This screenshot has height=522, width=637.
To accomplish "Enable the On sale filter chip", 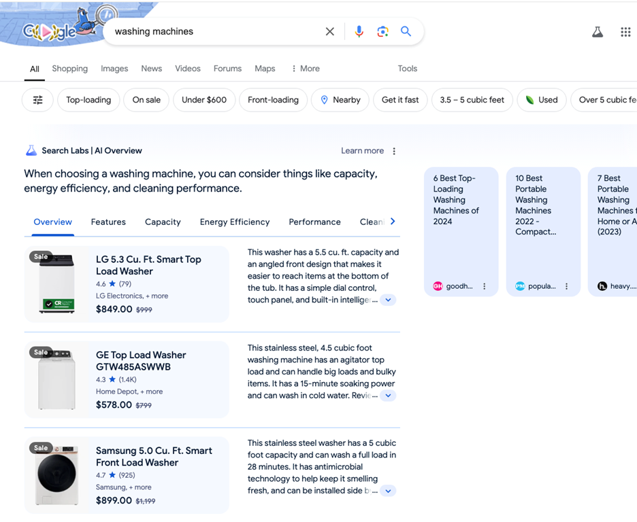I will 146,100.
